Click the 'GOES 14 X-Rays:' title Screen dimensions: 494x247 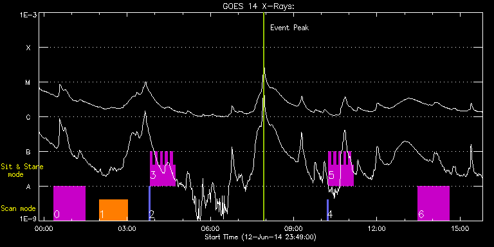point(259,6)
